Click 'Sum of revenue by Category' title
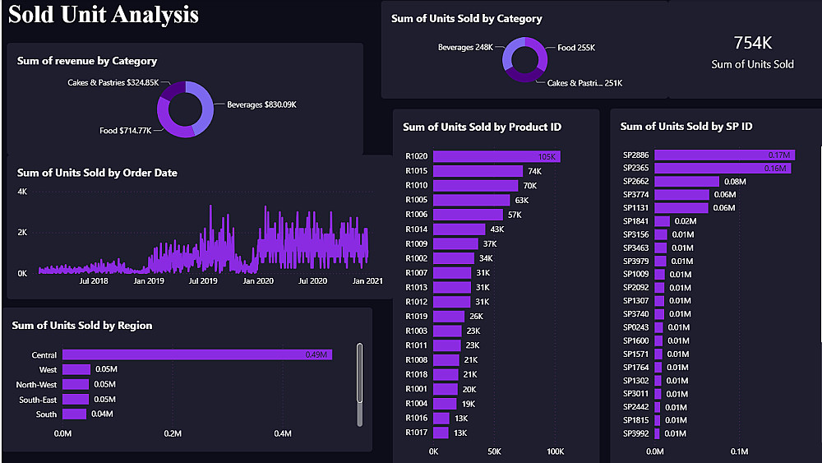 coord(87,61)
